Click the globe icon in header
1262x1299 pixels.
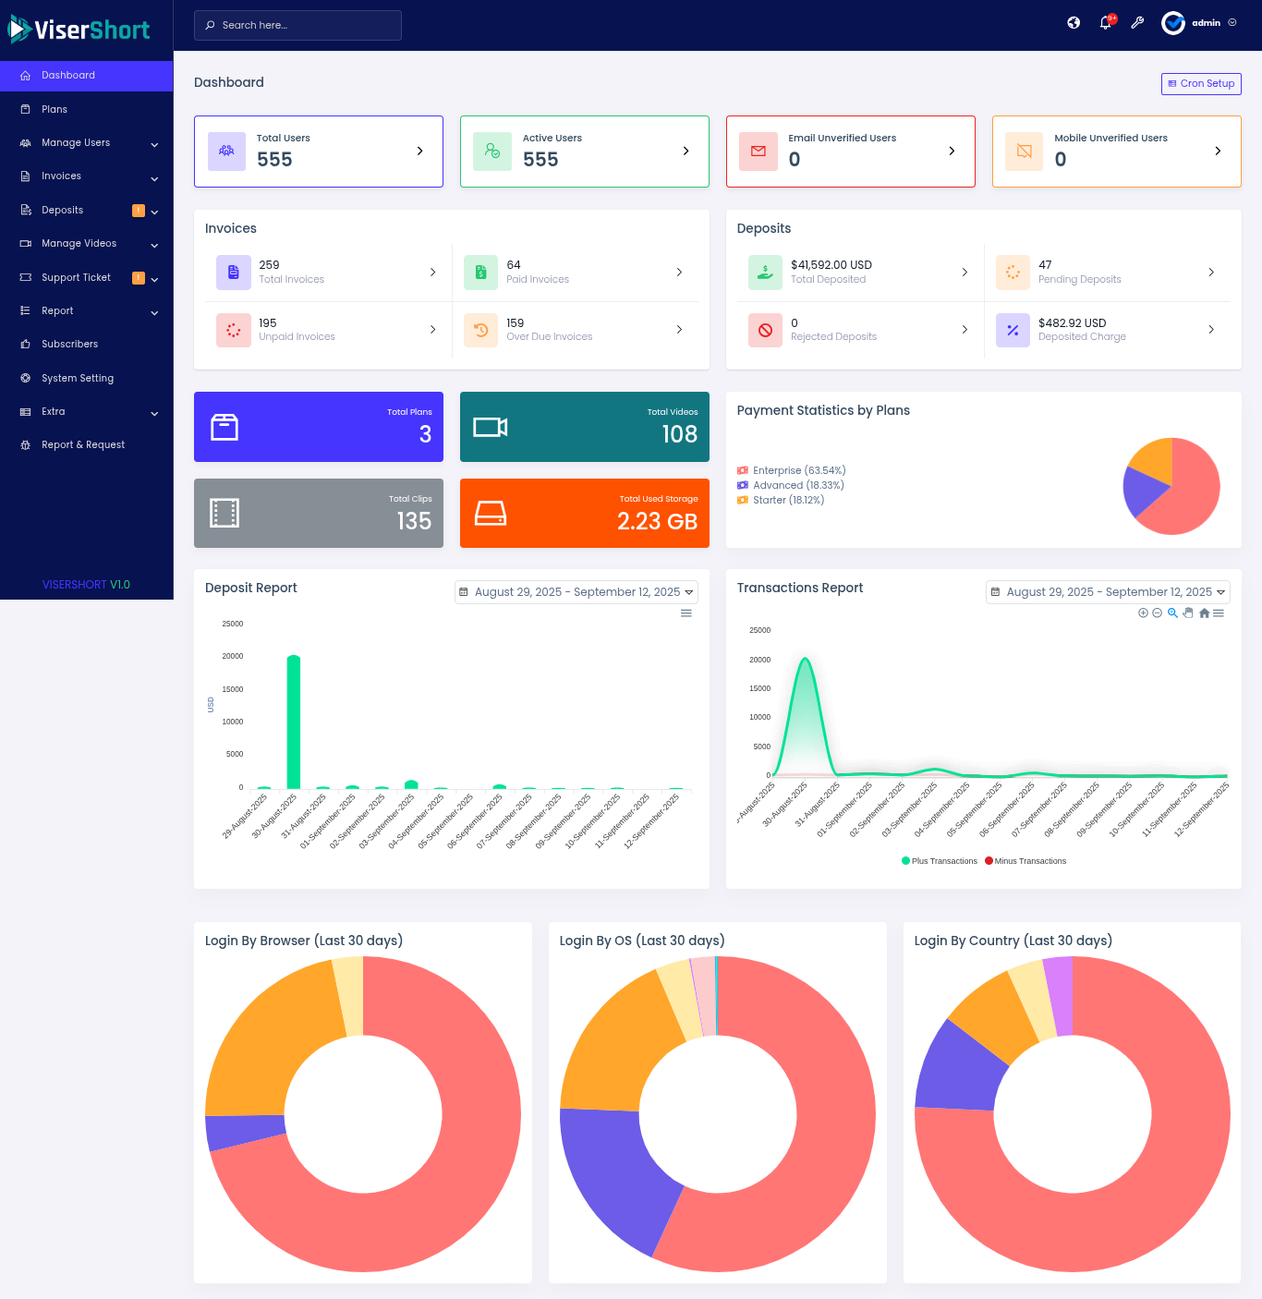1074,23
